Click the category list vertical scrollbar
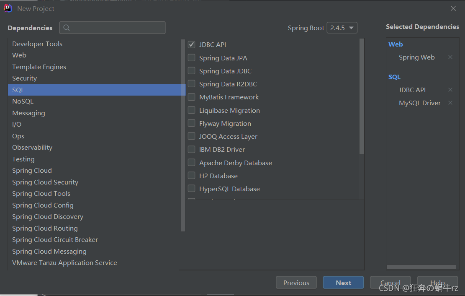 click(182, 135)
